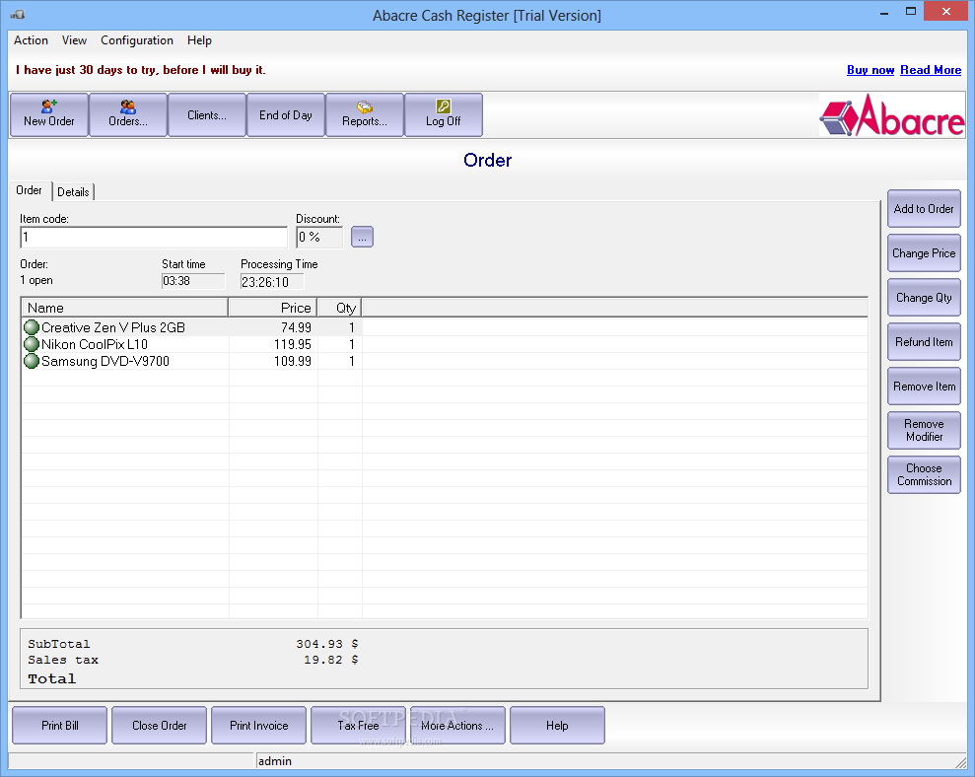Viewport: 975px width, 777px height.
Task: Open the Action menu
Action: (31, 40)
